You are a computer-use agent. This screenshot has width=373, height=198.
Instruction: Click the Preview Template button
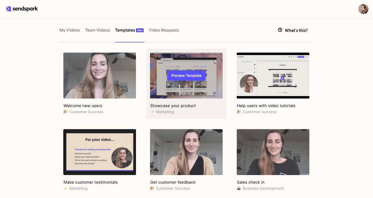tap(186, 75)
